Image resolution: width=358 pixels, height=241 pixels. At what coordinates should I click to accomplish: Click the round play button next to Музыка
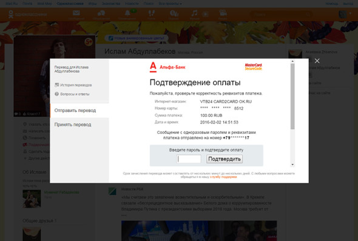[206, 14]
